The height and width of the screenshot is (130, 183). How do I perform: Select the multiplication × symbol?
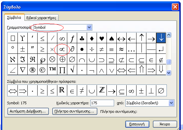coord(52,49)
